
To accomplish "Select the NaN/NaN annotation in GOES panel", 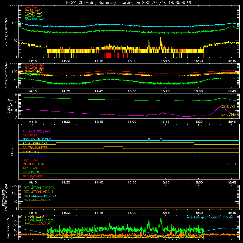I will 230,115.
